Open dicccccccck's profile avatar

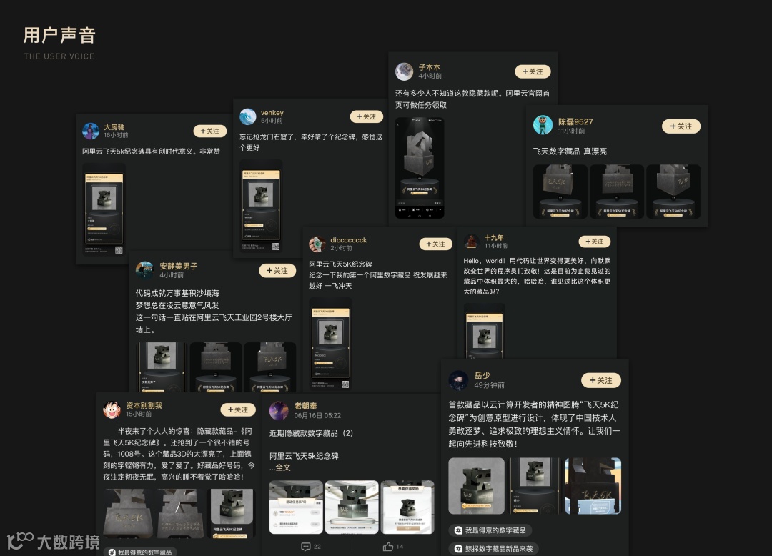click(317, 244)
